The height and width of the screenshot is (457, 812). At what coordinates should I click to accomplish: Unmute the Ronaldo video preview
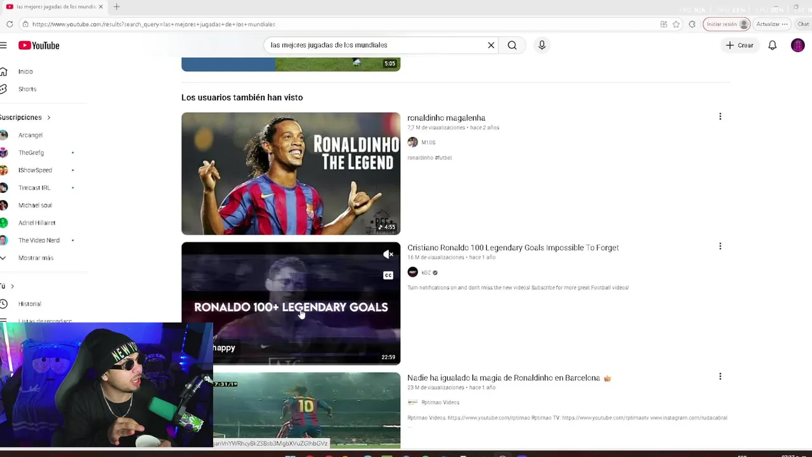(388, 255)
